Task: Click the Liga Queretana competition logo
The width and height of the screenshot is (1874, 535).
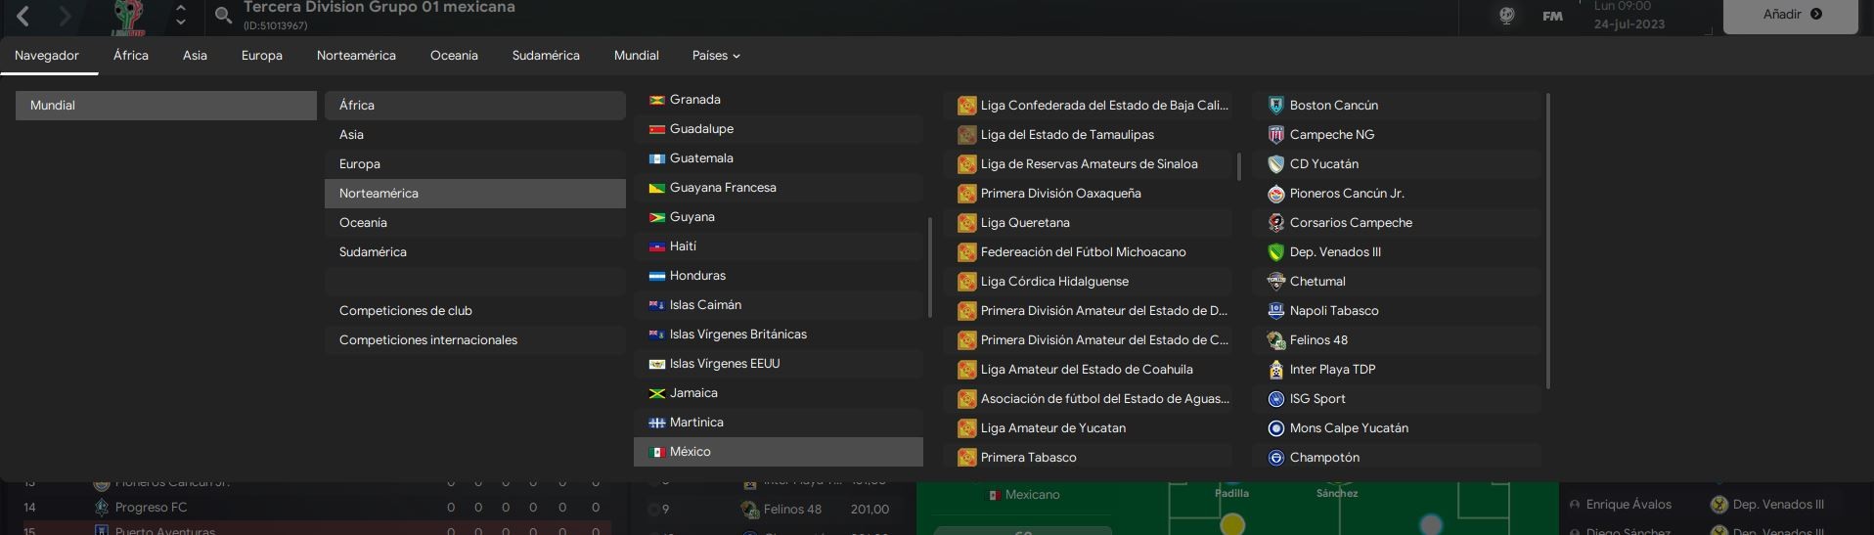Action: pyautogui.click(x=966, y=223)
